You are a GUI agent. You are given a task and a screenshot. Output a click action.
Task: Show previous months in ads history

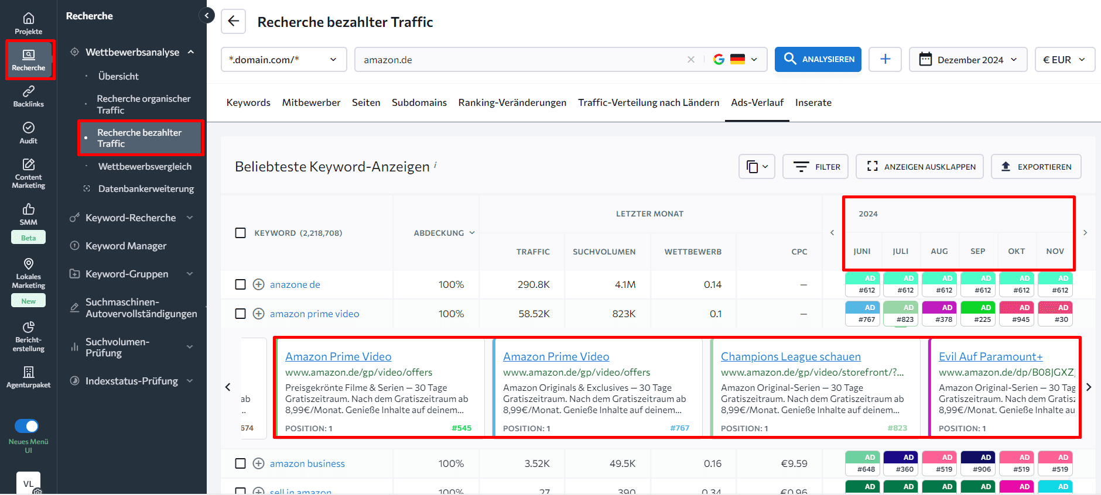tap(832, 233)
